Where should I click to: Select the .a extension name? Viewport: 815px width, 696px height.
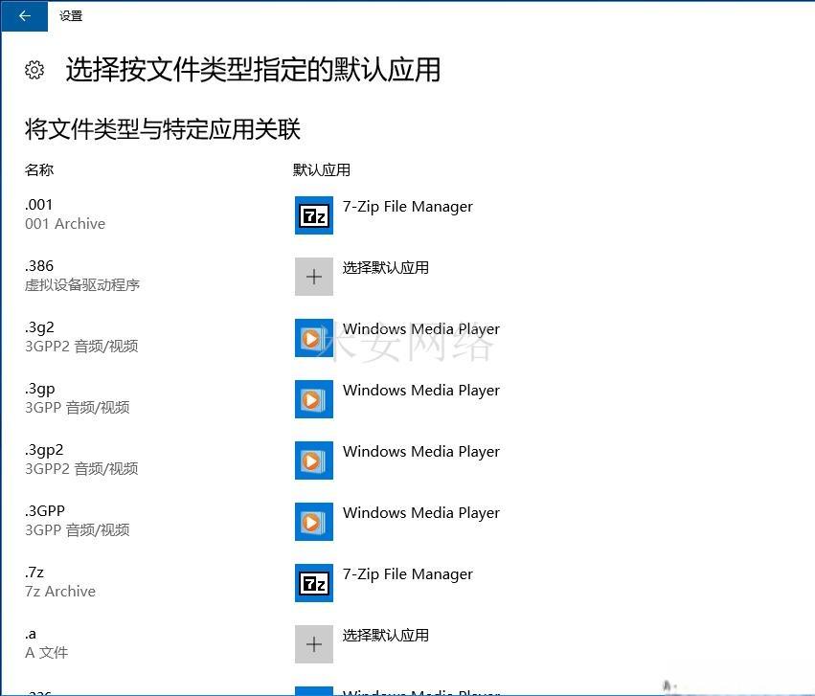31,634
